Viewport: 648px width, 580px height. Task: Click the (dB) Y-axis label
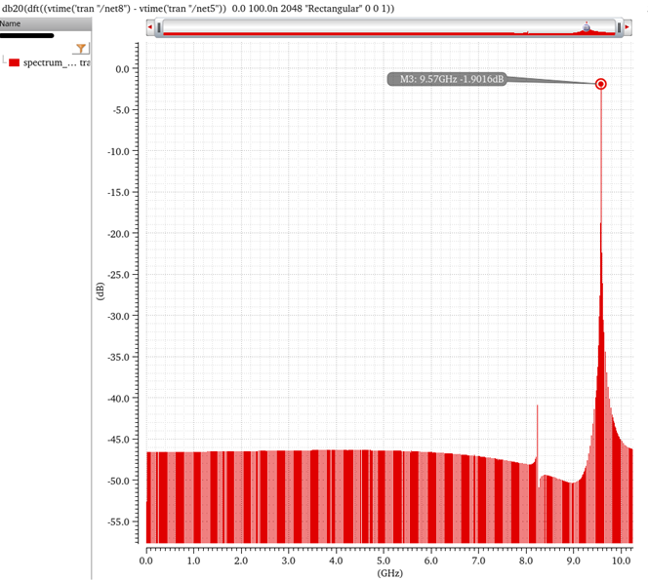101,292
